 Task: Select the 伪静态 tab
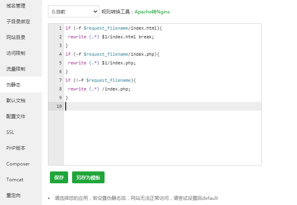(x=13, y=85)
